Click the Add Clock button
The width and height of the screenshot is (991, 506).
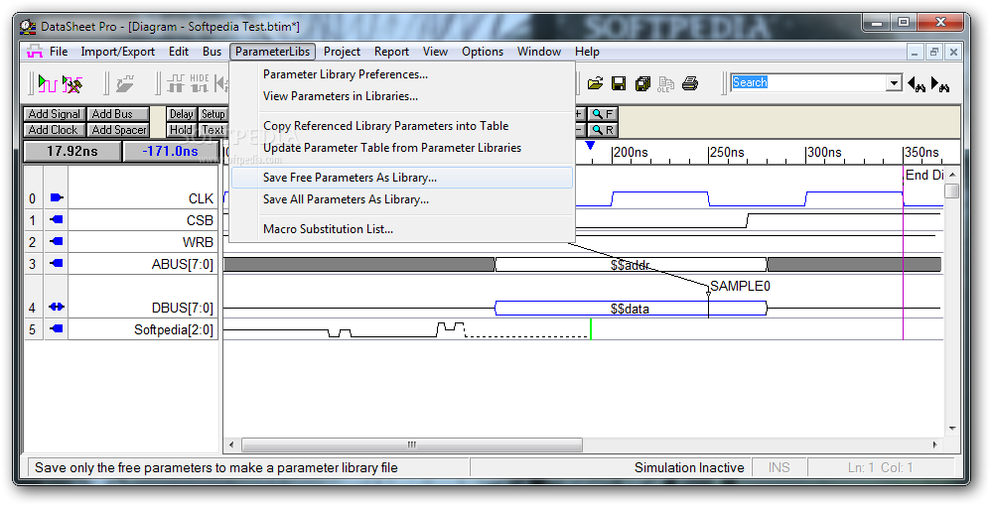coord(55,130)
